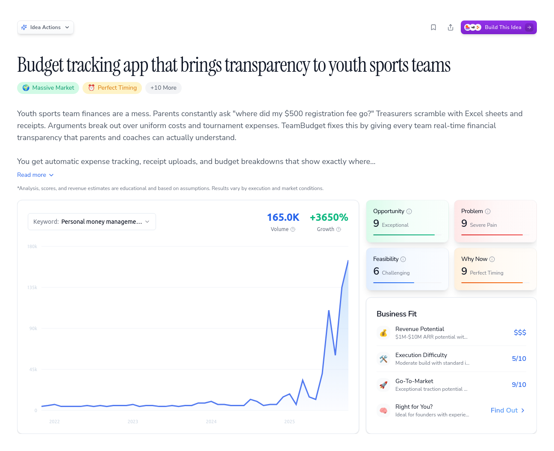Screen dimensions: 554x451
Task: Expand description with Read more
Action: pos(35,175)
